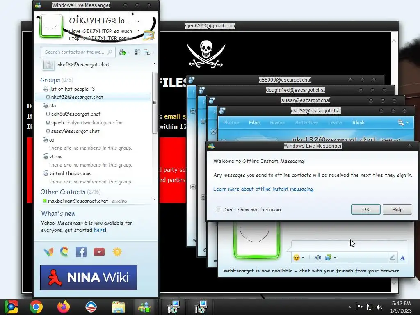Click Photos in the nkcf32 chat window
This screenshot has width=420, height=315.
click(231, 122)
